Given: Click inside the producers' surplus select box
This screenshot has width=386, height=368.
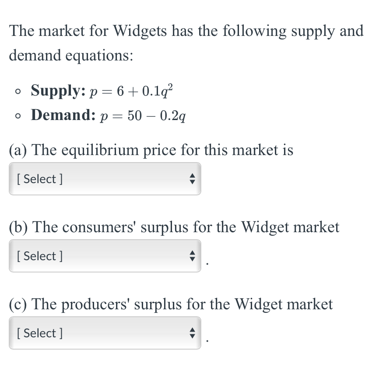Looking at the screenshot, I should [x=105, y=333].
